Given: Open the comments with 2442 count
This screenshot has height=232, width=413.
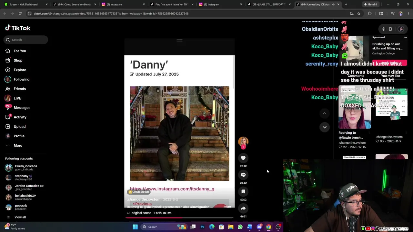Looking at the screenshot, I should (x=243, y=175).
